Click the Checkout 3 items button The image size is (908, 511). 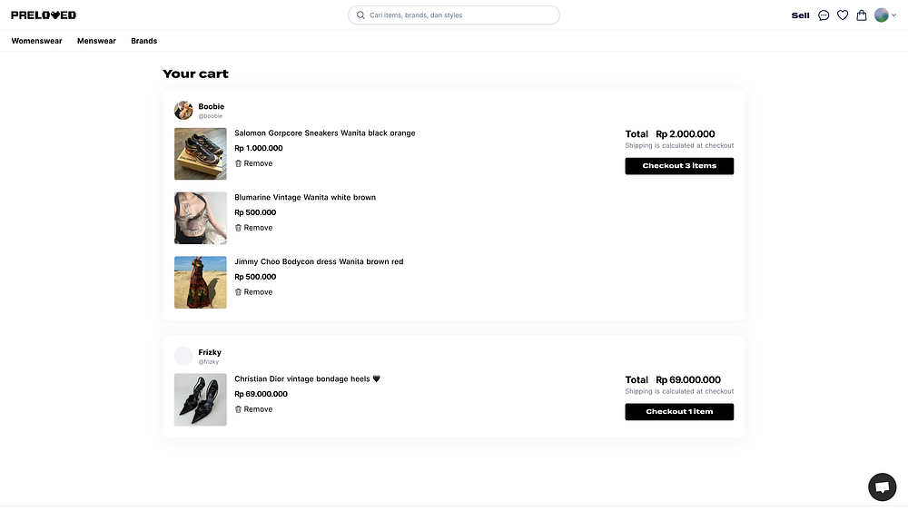tap(679, 166)
